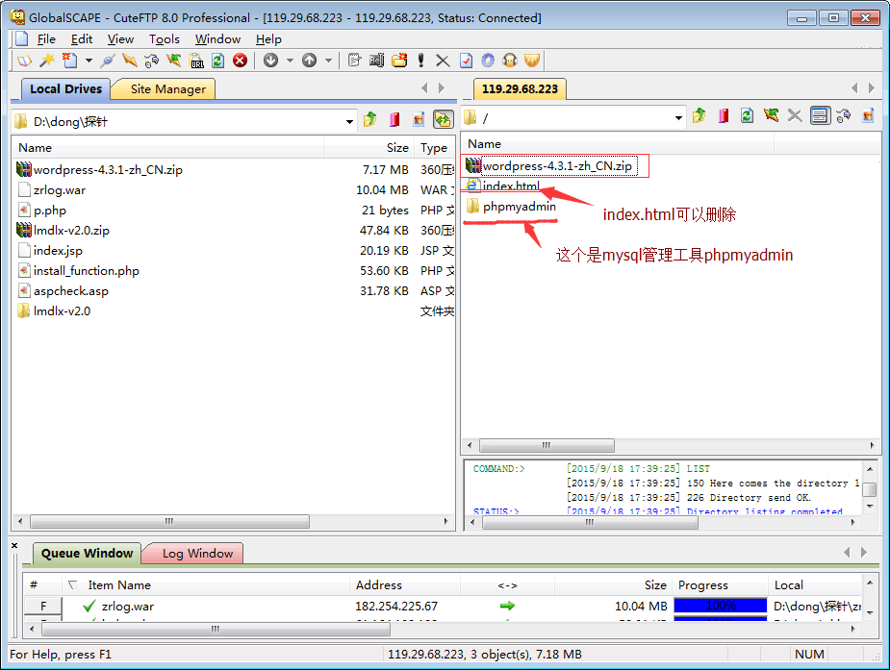890x670 pixels.
Task: Click the Delete X icon in main toolbar
Action: [x=443, y=61]
